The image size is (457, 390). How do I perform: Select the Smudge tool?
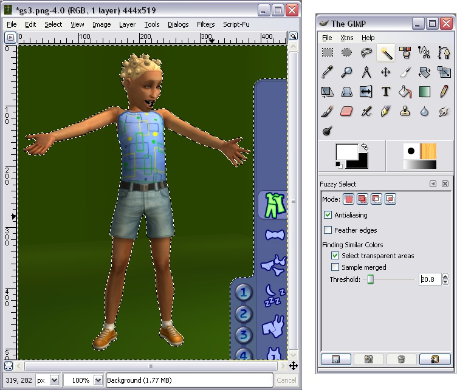(443, 111)
